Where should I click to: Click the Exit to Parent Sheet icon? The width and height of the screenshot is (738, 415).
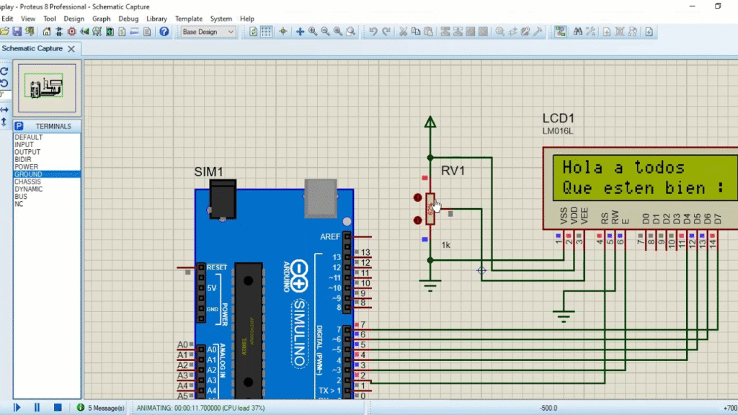click(x=632, y=32)
